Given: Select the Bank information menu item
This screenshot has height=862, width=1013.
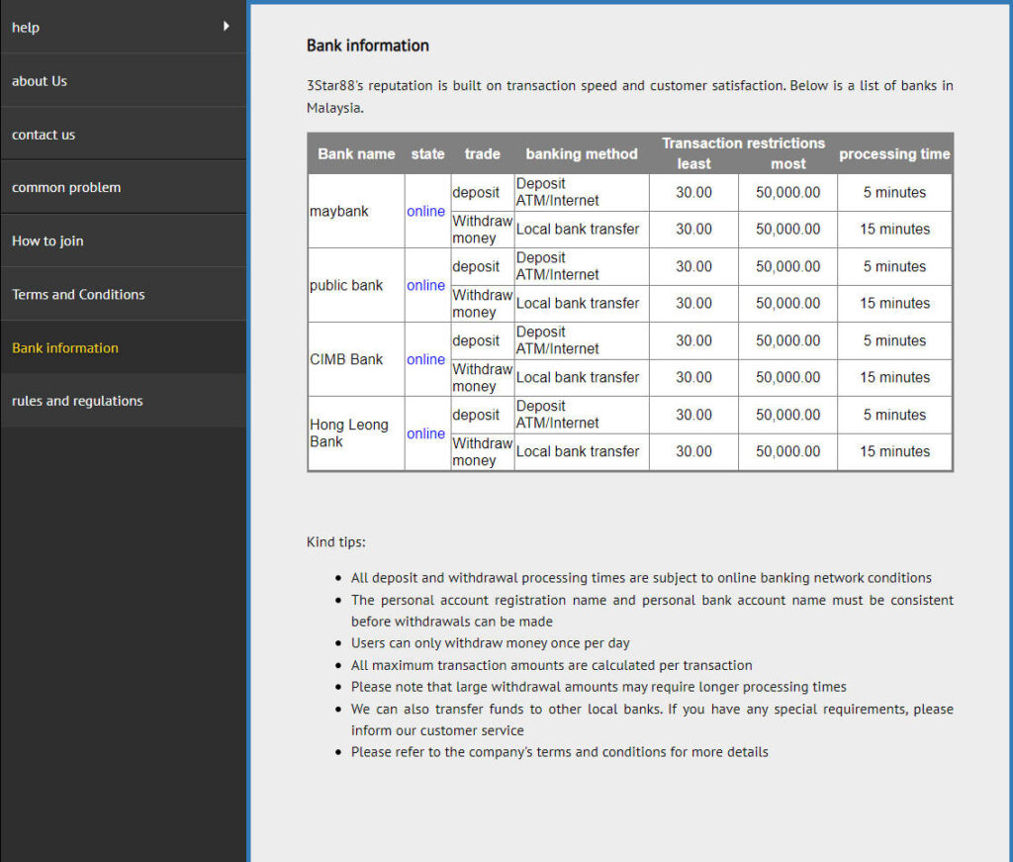Looking at the screenshot, I should click(x=123, y=347).
